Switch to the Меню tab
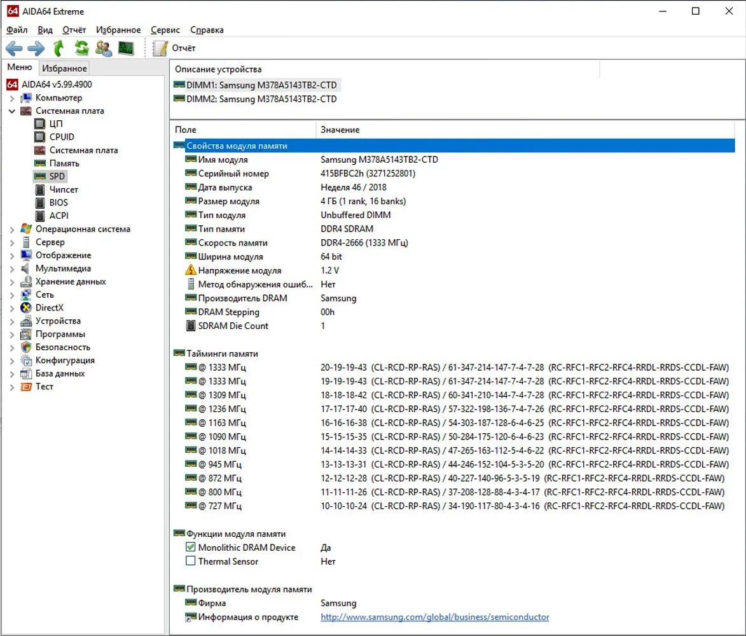746x636 pixels. (x=20, y=67)
